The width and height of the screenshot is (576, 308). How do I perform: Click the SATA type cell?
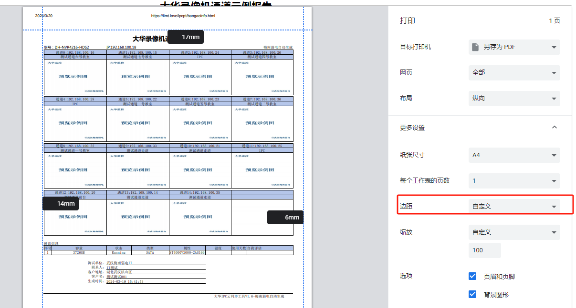(x=150, y=253)
